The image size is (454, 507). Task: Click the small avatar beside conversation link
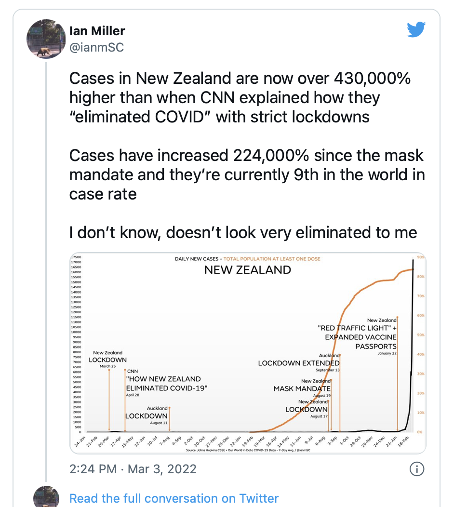coord(46,496)
